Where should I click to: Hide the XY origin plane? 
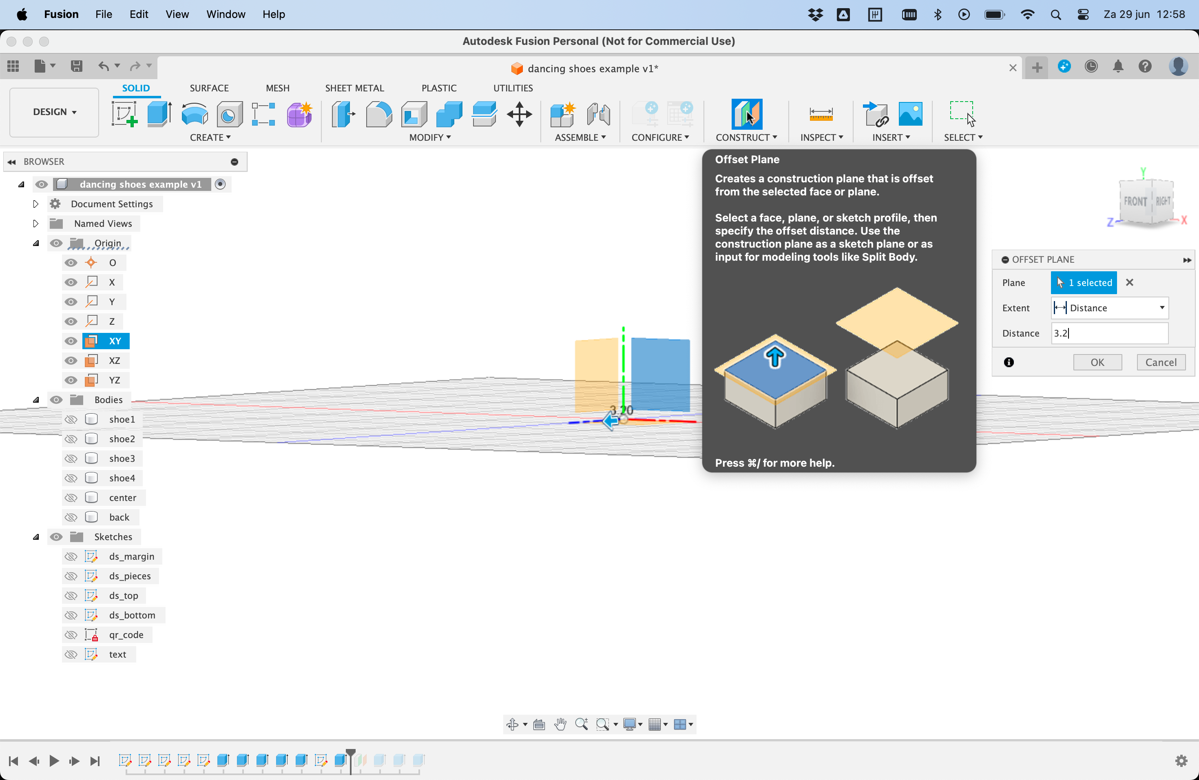(x=71, y=341)
